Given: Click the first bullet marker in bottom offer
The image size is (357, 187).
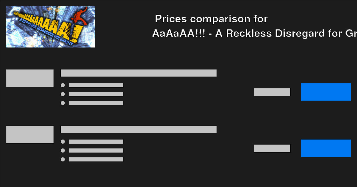Looking at the screenshot, I should pos(63,142).
